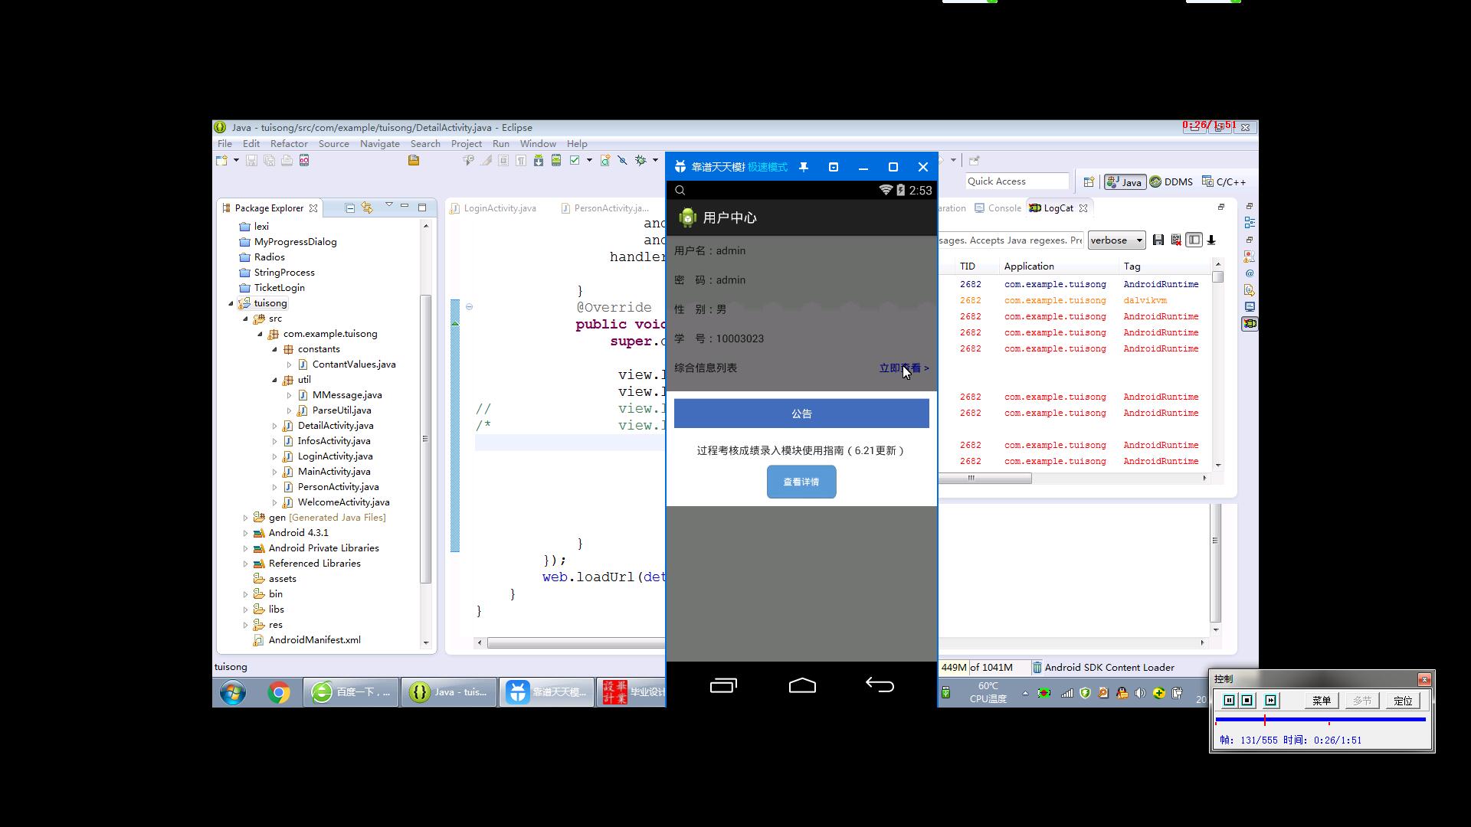Collapse the src folder node
This screenshot has width=1471, height=827.
click(245, 319)
